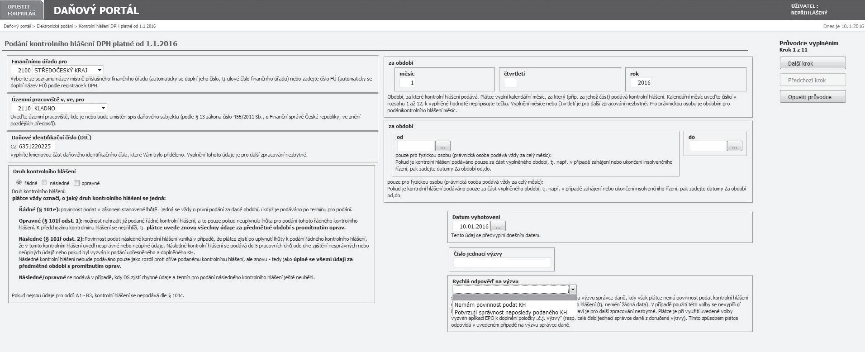Click the čtvrtletí input field
The height and width of the screenshot is (352, 865).
[x=510, y=82]
